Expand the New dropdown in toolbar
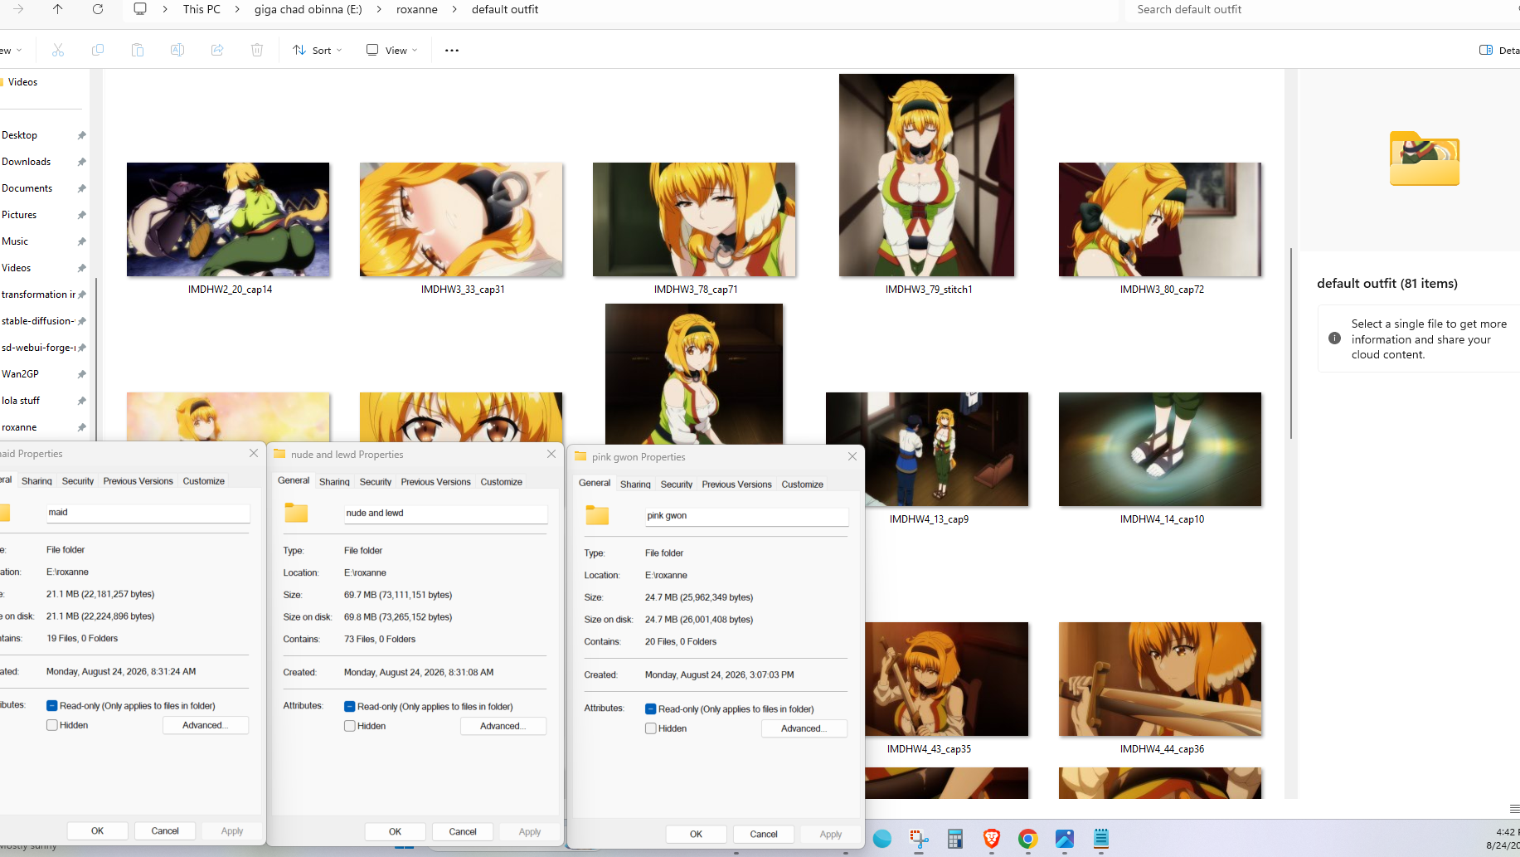 (x=12, y=50)
